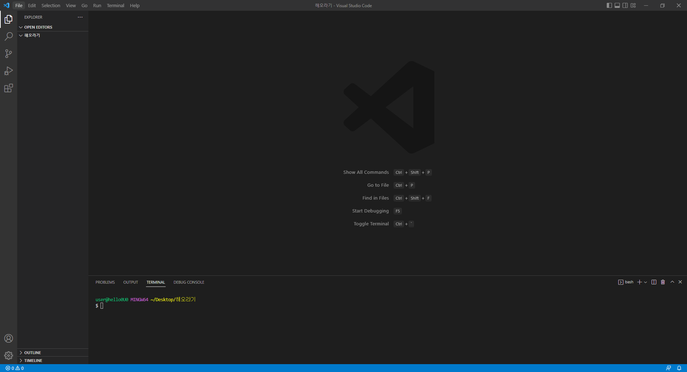This screenshot has width=687, height=372.
Task: Open the Source Control view
Action: click(9, 54)
